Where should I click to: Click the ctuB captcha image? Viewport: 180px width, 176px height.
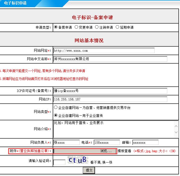[x=78, y=160]
